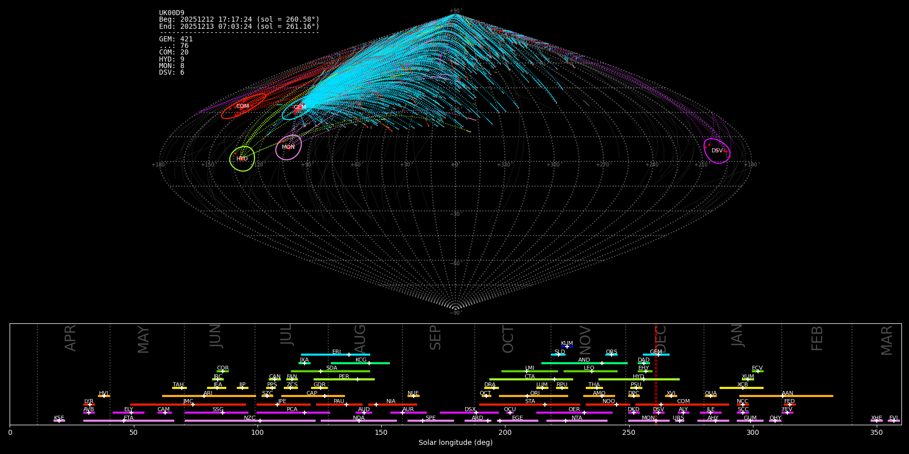Click the LYR shower marker
This screenshot has height=454, width=909.
click(89, 405)
